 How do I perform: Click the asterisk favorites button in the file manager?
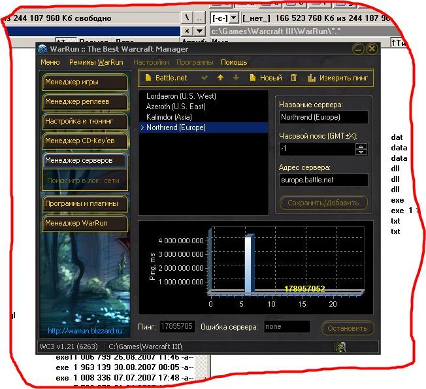point(187,31)
